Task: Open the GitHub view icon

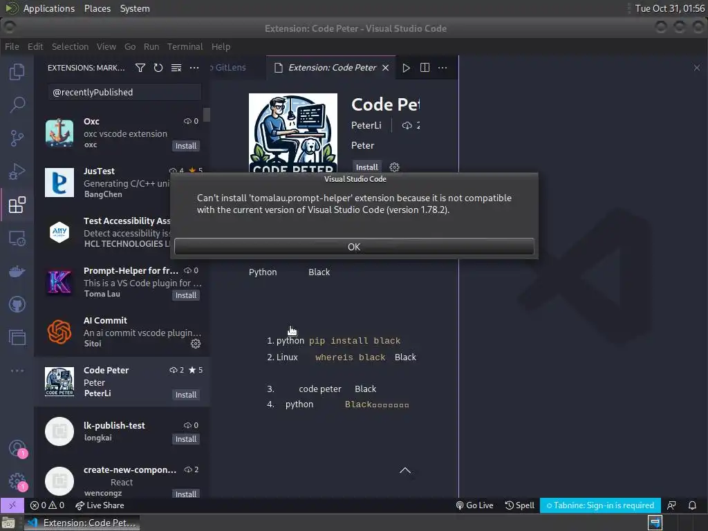Action: coord(17,304)
